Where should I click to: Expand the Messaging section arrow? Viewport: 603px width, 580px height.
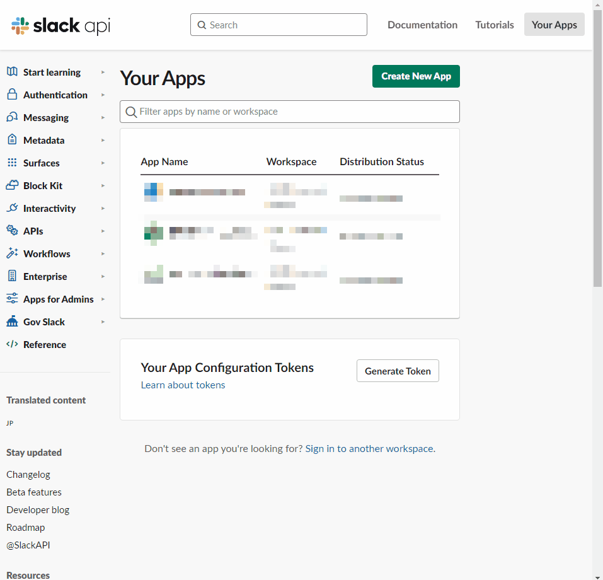click(x=103, y=117)
